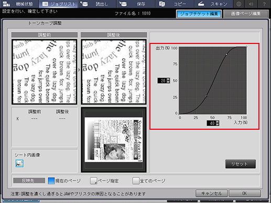The width and height of the screenshot is (271, 203).
Task: Click the tone curve lower control point
Action: 206,96
